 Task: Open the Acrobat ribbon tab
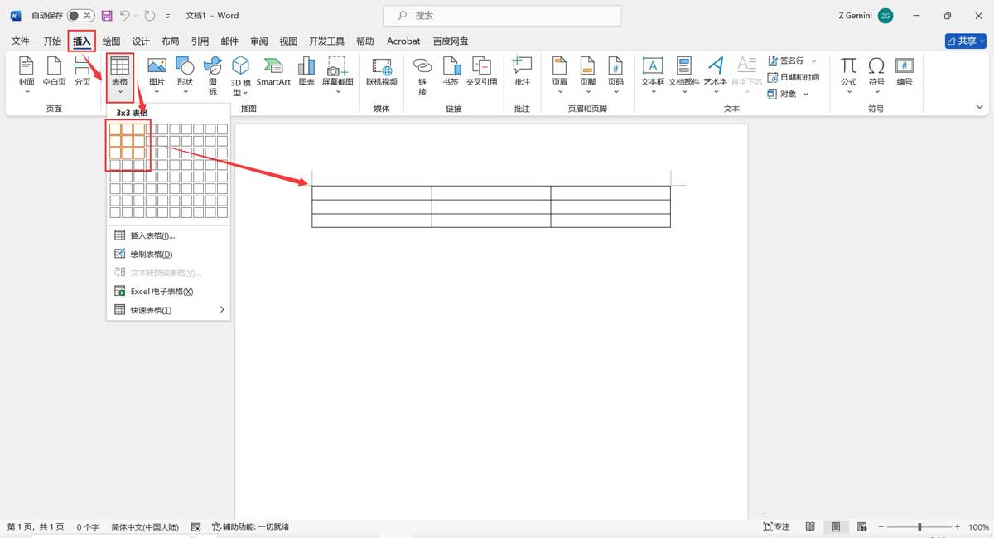403,41
